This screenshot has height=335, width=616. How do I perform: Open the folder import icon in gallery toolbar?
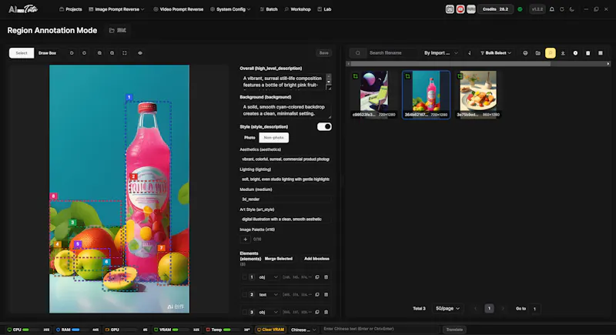click(537, 53)
